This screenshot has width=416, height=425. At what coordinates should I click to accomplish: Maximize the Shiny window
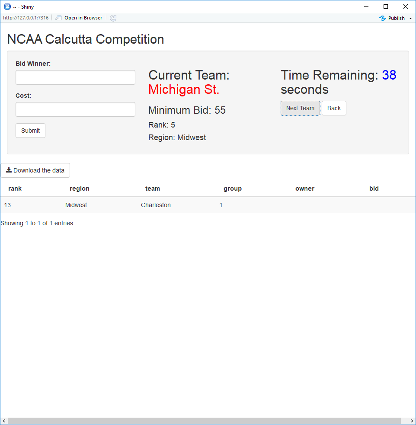(x=386, y=6)
